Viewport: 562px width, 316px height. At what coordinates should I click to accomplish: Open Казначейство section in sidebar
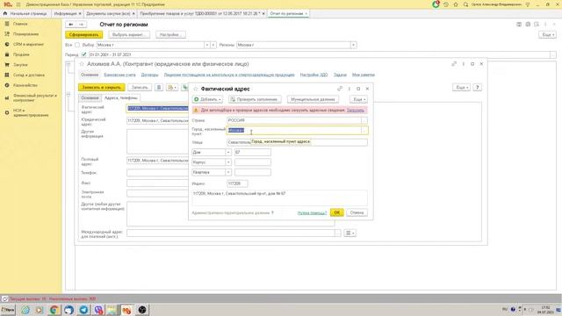tap(25, 85)
